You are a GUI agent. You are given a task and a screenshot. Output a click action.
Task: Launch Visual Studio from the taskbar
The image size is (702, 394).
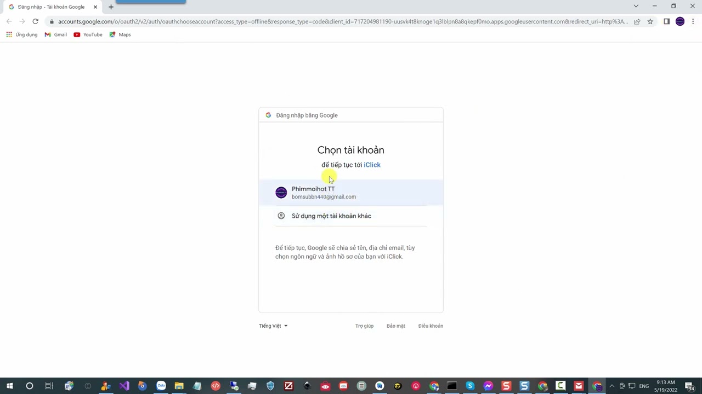(124, 386)
